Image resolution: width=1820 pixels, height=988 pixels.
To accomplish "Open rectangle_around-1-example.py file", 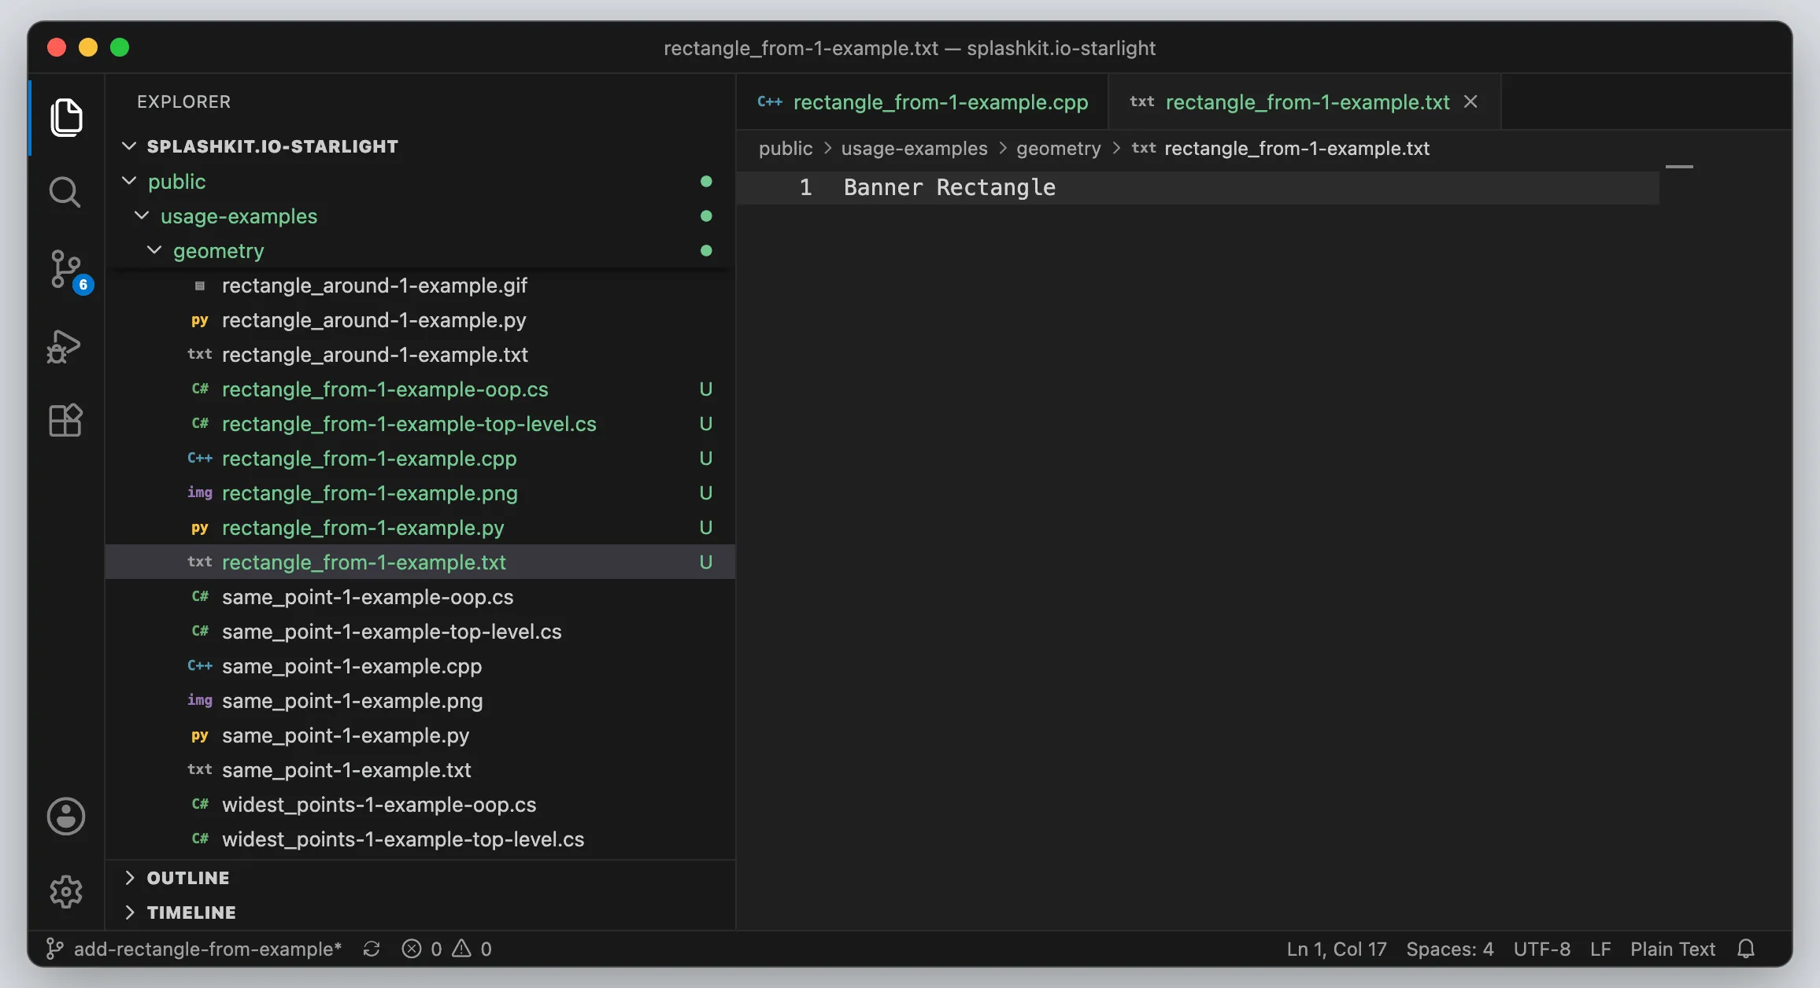I will (420, 320).
